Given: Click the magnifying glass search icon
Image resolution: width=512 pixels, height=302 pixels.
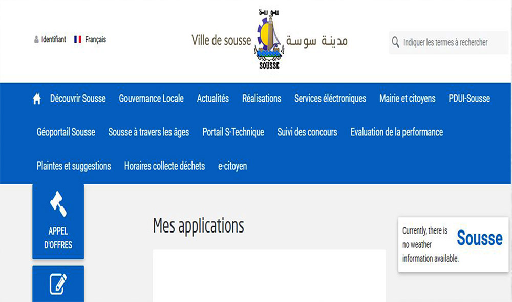Looking at the screenshot, I should click(x=395, y=42).
